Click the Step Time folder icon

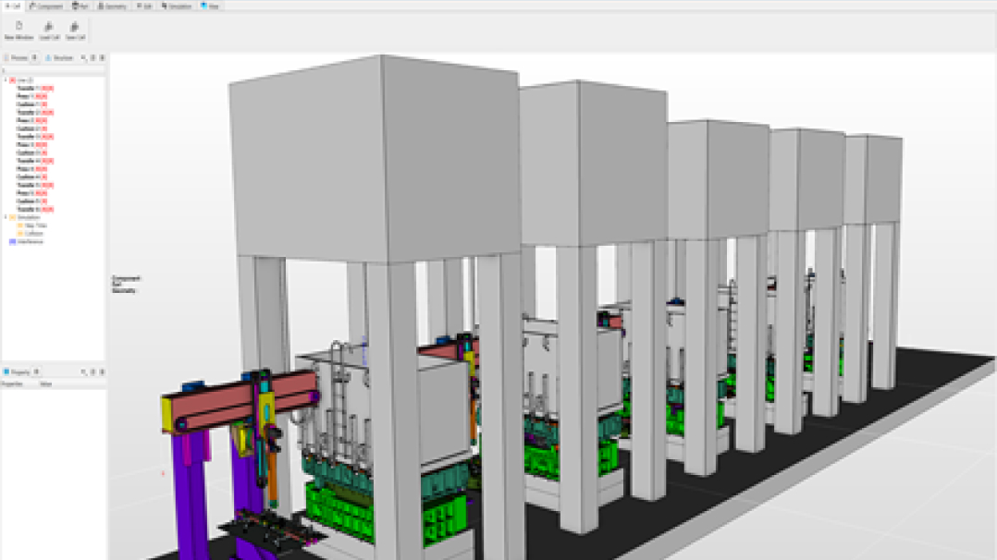19,225
